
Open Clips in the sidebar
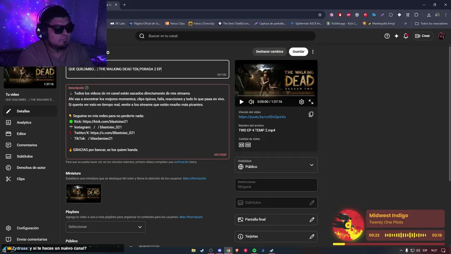[x=30, y=179]
